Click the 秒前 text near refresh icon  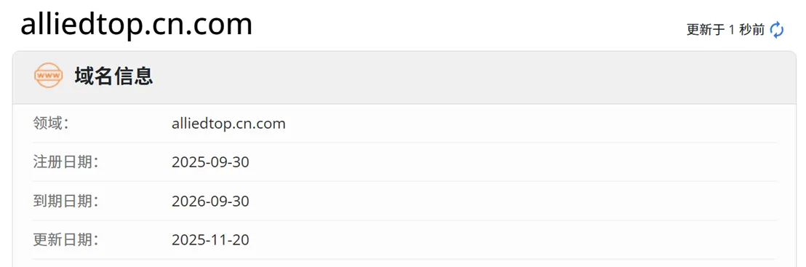tap(752, 30)
